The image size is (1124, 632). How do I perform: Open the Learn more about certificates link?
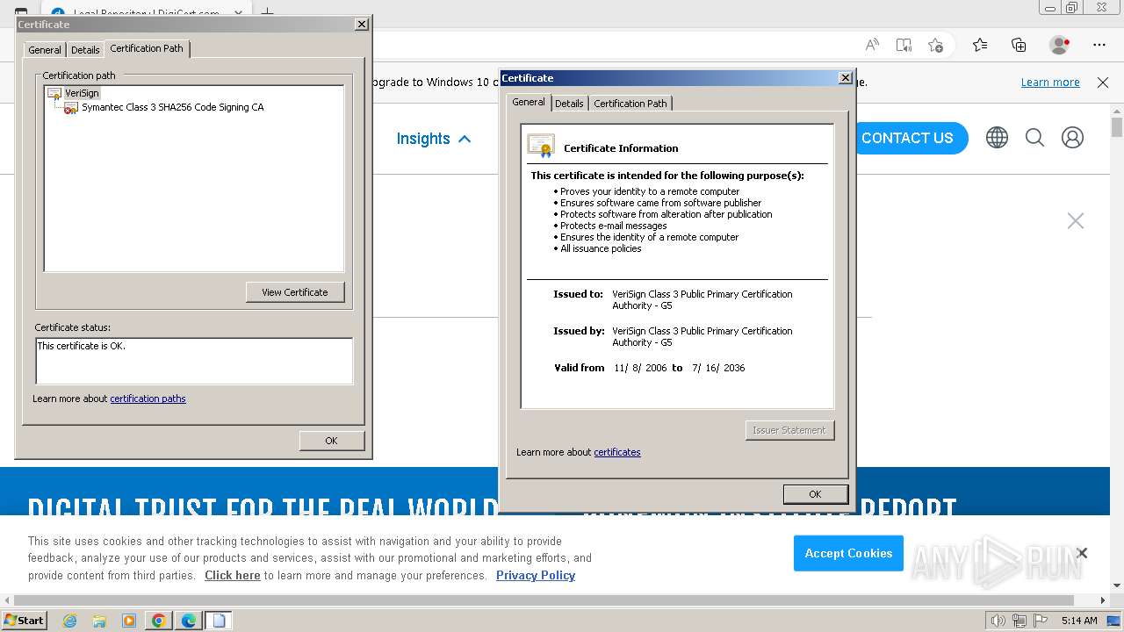(617, 452)
